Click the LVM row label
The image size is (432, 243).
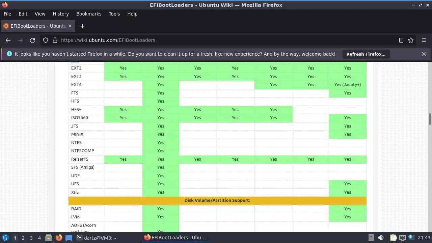[76, 217]
